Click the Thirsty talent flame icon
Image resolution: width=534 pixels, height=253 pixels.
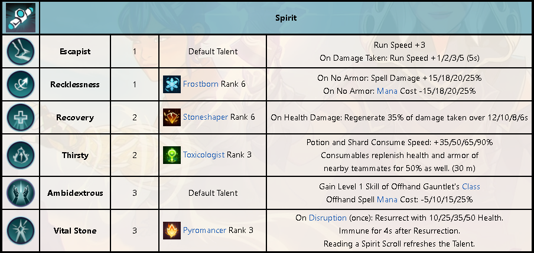point(21,155)
